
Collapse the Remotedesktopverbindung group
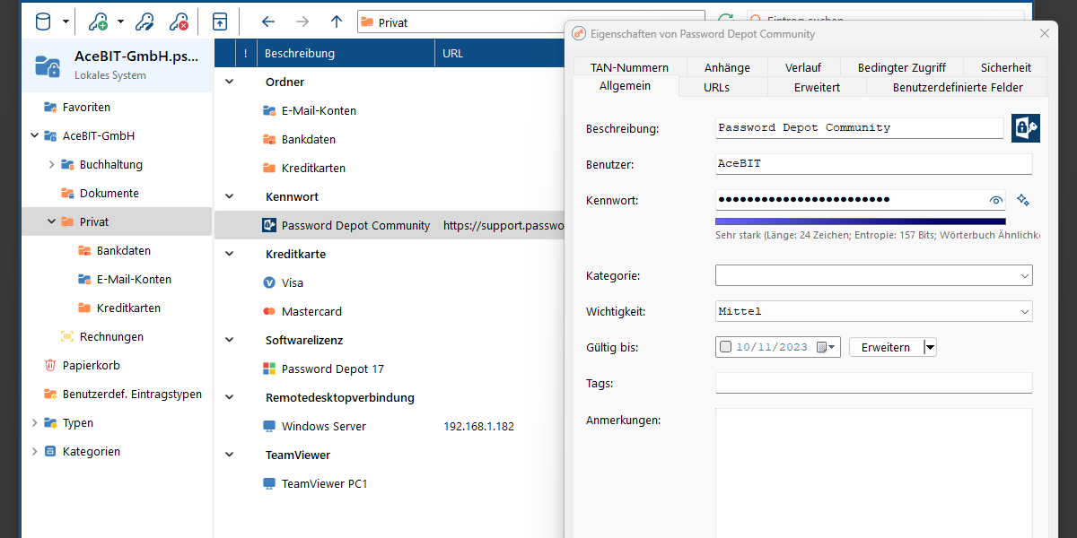point(229,397)
